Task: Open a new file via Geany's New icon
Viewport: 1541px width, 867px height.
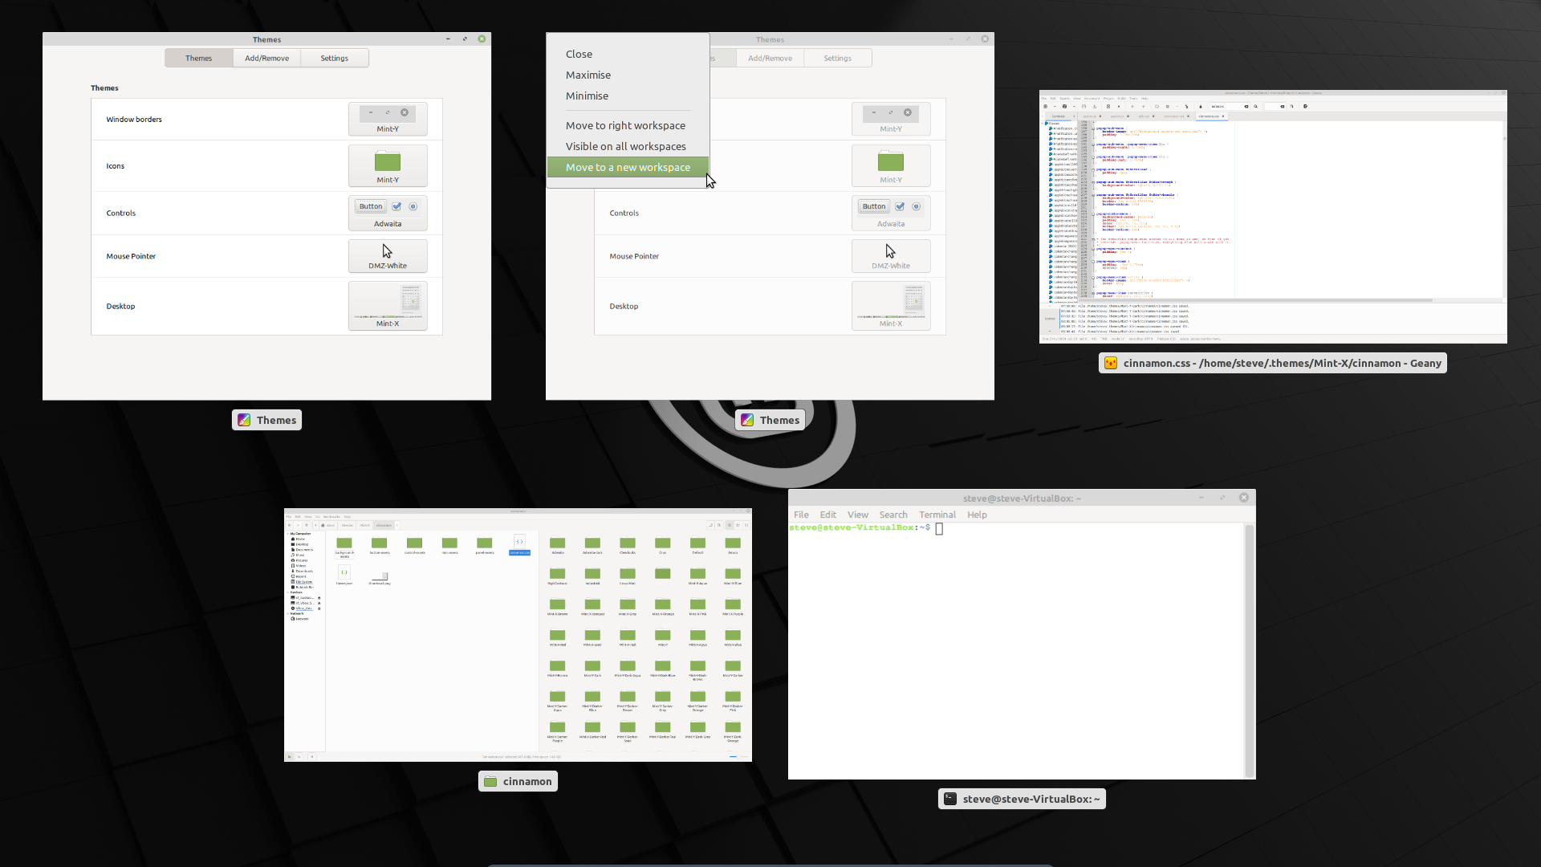Action: [x=1046, y=107]
